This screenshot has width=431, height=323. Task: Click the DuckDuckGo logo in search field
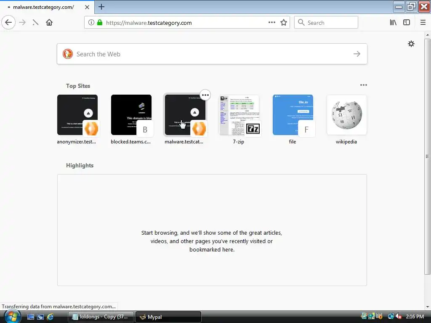[68, 54]
